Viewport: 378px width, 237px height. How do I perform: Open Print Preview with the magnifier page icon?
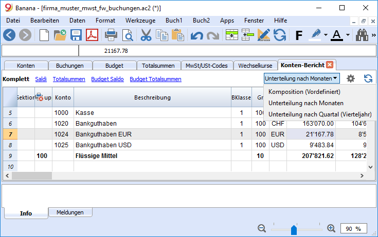point(128,35)
